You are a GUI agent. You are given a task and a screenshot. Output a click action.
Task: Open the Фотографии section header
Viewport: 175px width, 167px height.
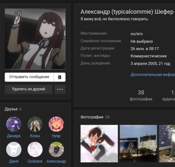(x=95, y=117)
